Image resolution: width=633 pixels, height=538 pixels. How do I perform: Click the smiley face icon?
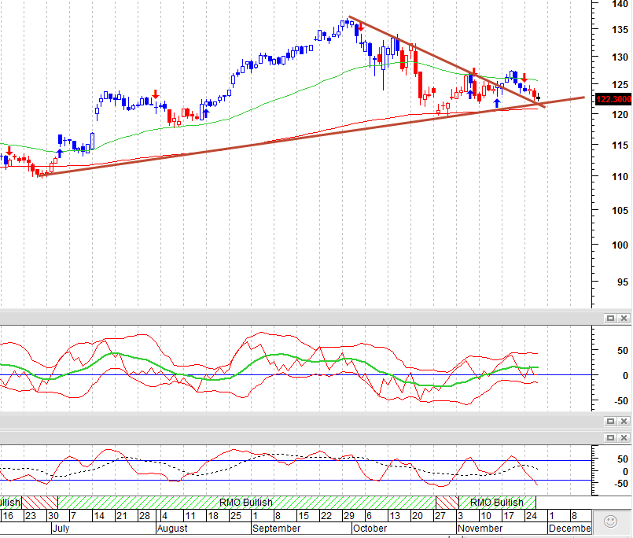point(610,521)
